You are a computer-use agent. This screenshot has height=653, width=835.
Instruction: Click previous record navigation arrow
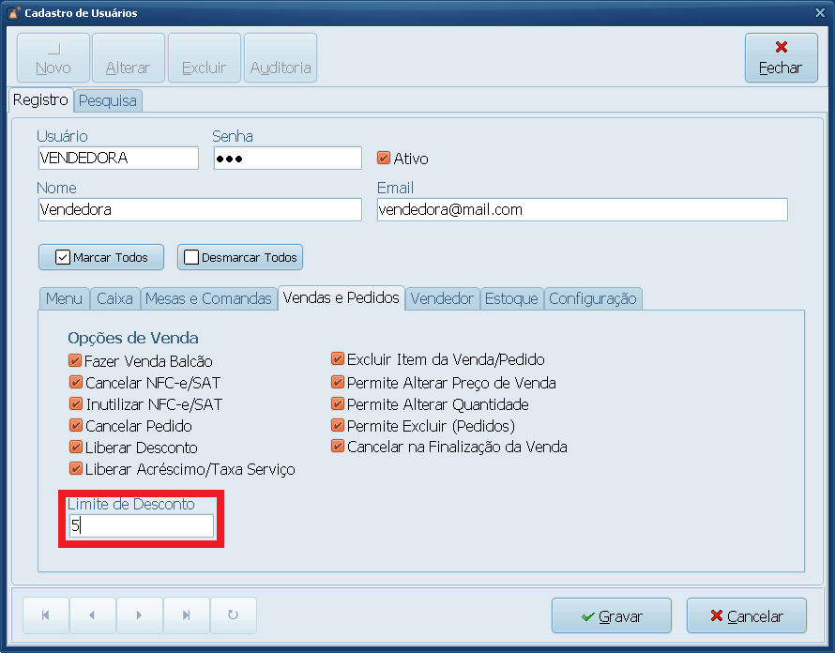92,615
